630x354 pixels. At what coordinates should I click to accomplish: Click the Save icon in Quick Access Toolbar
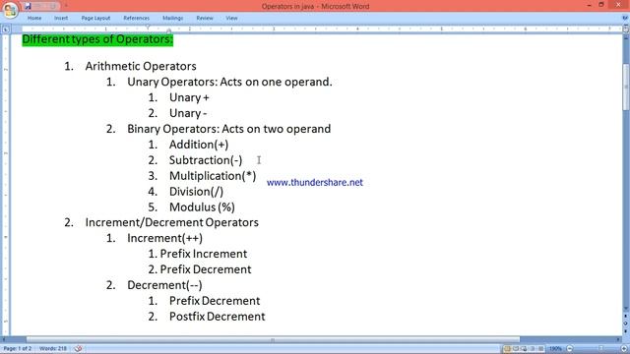pyautogui.click(x=28, y=6)
